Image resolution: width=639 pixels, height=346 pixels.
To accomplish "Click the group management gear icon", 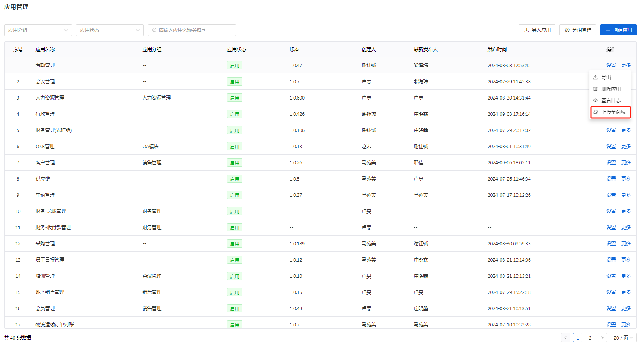I will 567,30.
